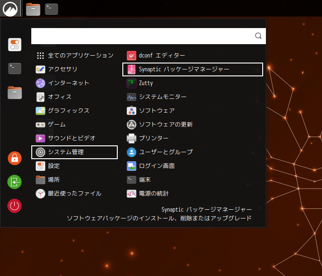Click the software updater icon

[x=132, y=125]
